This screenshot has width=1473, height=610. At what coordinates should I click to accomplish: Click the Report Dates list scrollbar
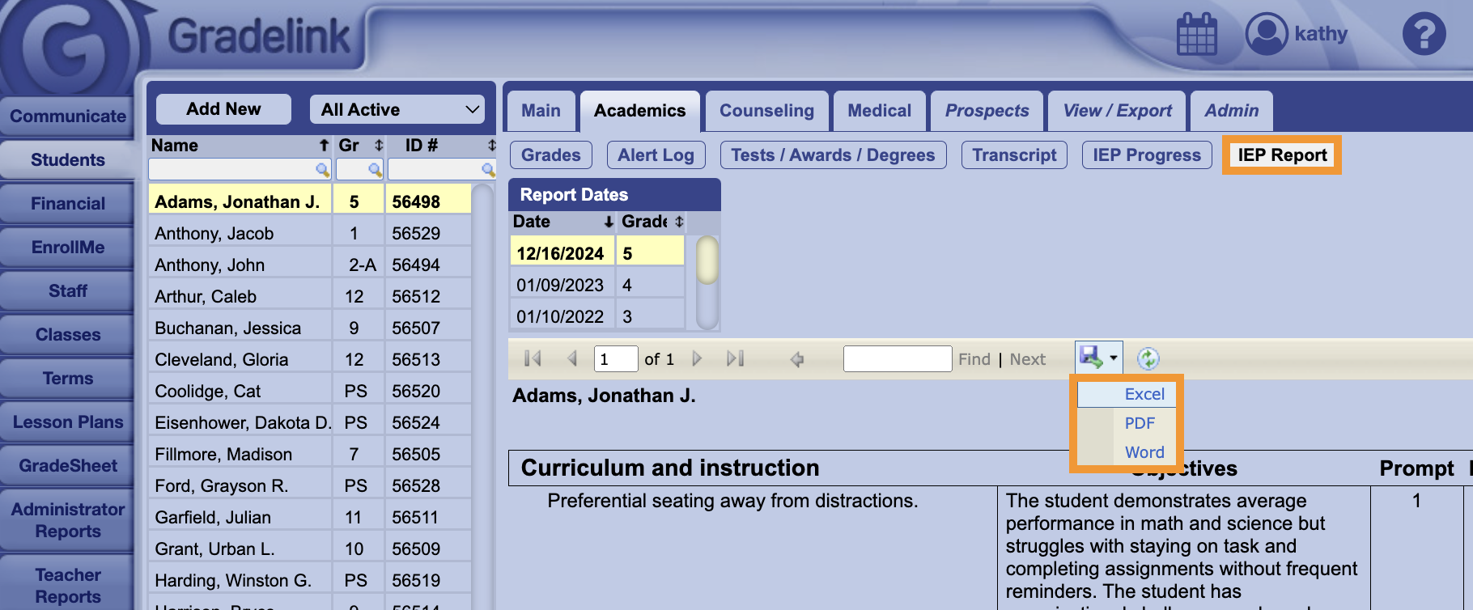(x=707, y=282)
